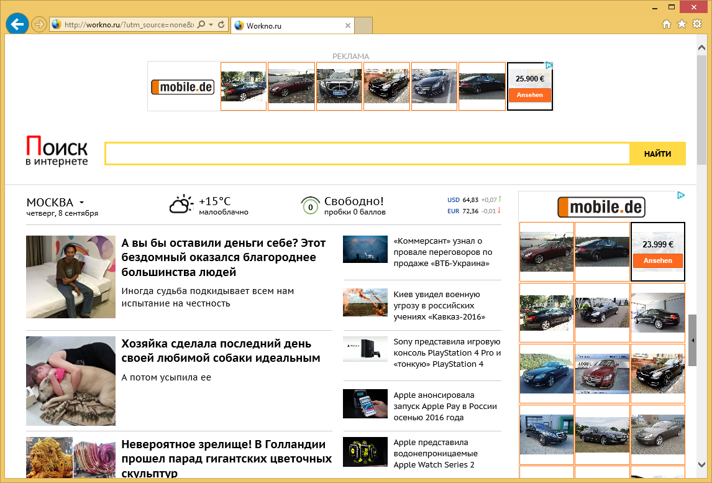Click inside the ПОИСК search input field
Viewport: 712px width, 483px height.
(x=367, y=154)
